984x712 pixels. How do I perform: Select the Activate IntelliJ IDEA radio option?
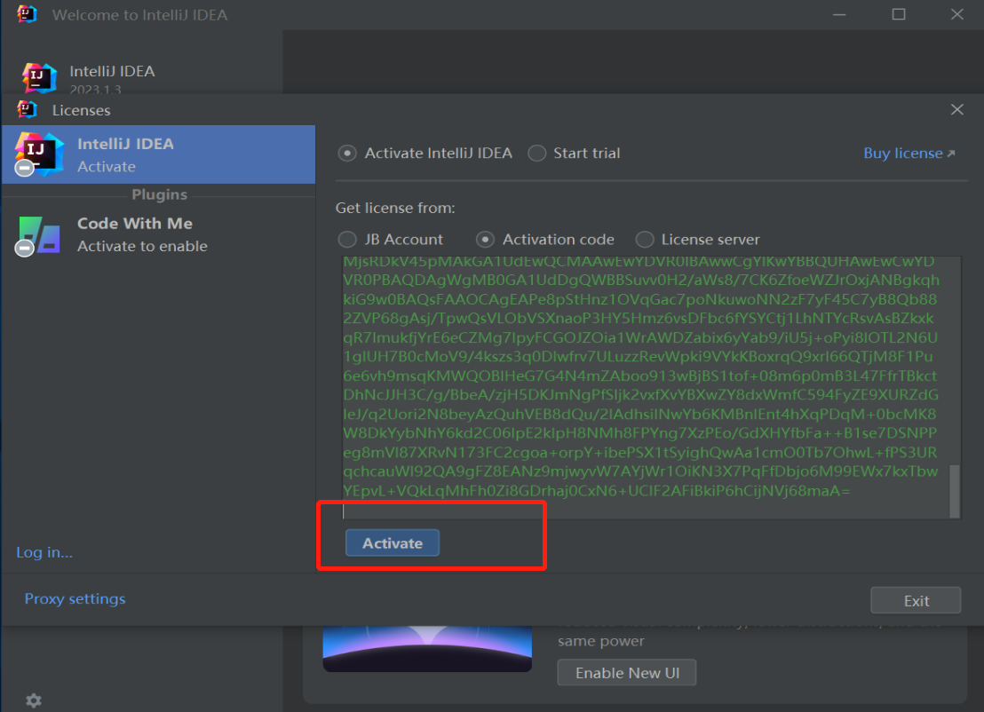coord(347,154)
